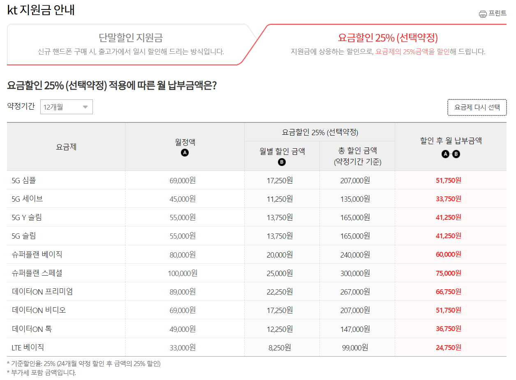Click the 요금제 column header
This screenshot has width=516, height=380.
pyautogui.click(x=66, y=147)
